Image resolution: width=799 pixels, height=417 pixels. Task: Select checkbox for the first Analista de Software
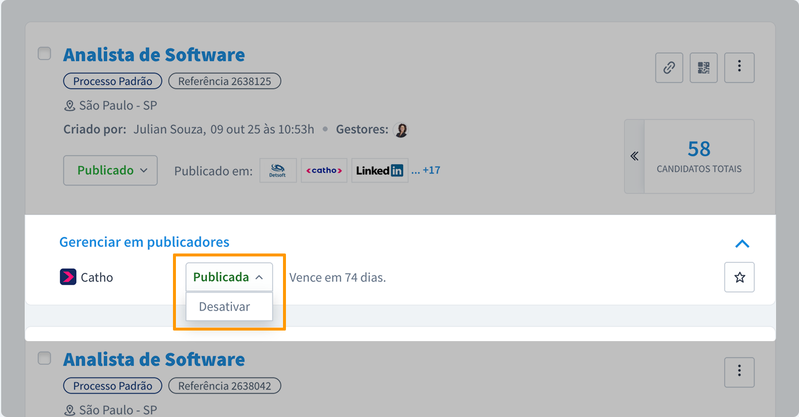tap(45, 54)
